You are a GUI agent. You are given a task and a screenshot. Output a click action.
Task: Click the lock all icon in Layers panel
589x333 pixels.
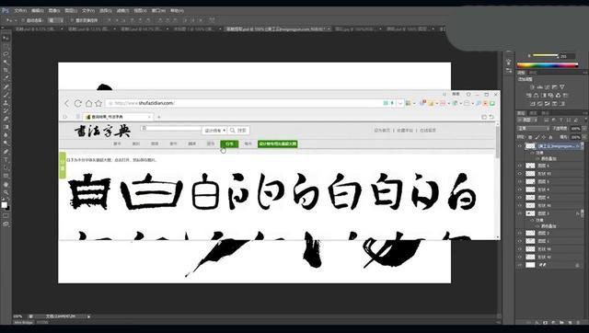tap(550, 137)
